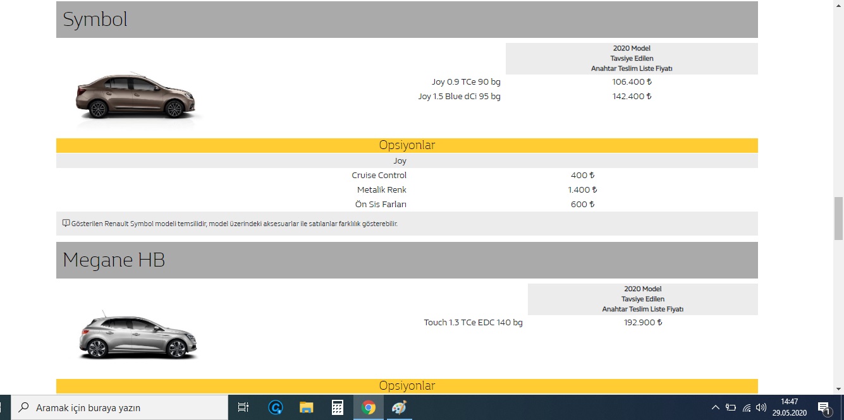Open File Explorer from the taskbar

click(307, 407)
